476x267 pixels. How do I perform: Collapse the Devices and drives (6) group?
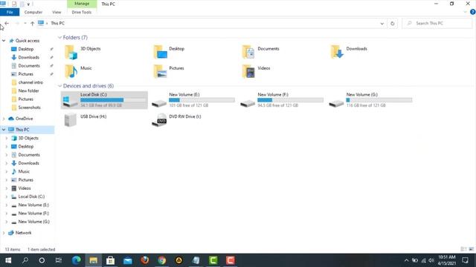[59, 86]
